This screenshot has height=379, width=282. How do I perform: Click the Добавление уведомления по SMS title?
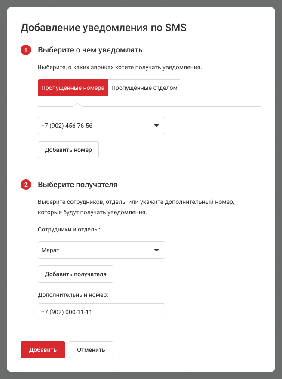click(104, 28)
